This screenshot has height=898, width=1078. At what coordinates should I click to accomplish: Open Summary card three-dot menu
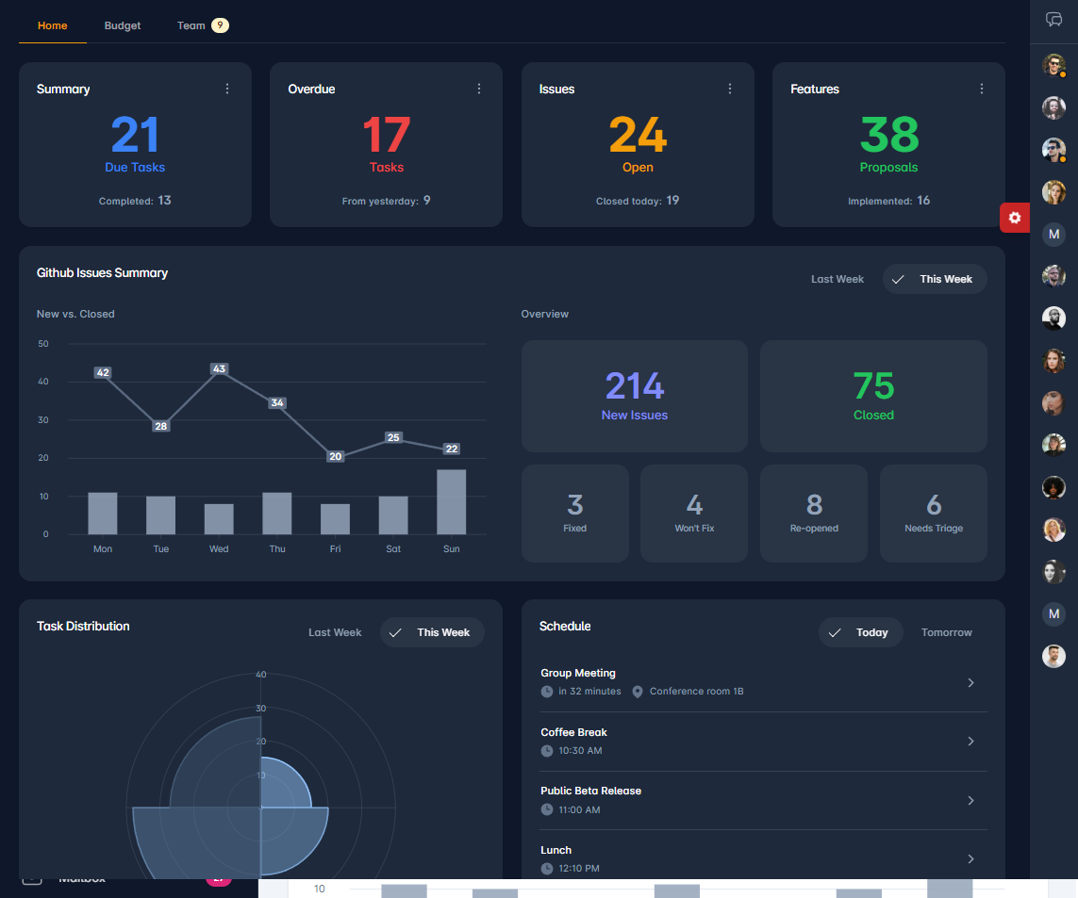click(227, 89)
